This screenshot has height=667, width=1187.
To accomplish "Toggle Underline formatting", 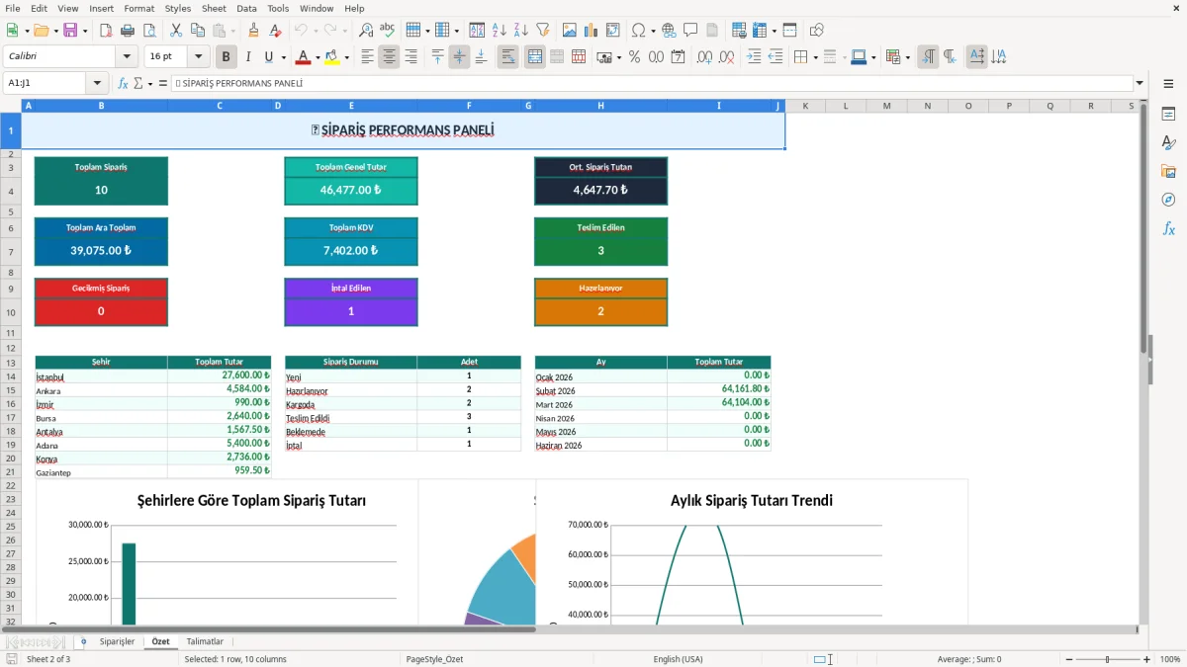I will [269, 57].
